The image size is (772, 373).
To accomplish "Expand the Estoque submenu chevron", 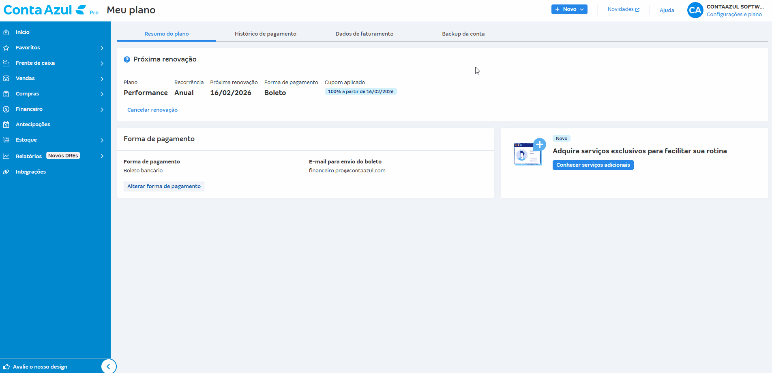I will point(102,140).
